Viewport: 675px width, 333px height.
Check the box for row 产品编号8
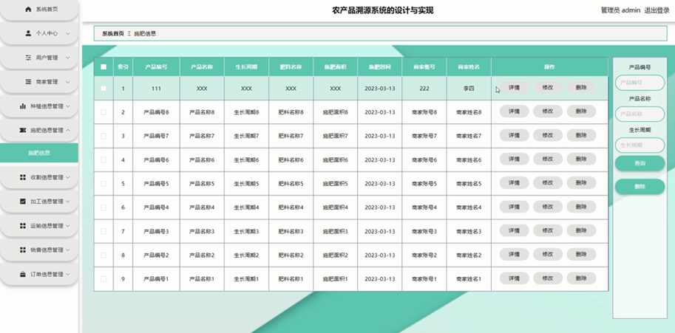coord(104,112)
